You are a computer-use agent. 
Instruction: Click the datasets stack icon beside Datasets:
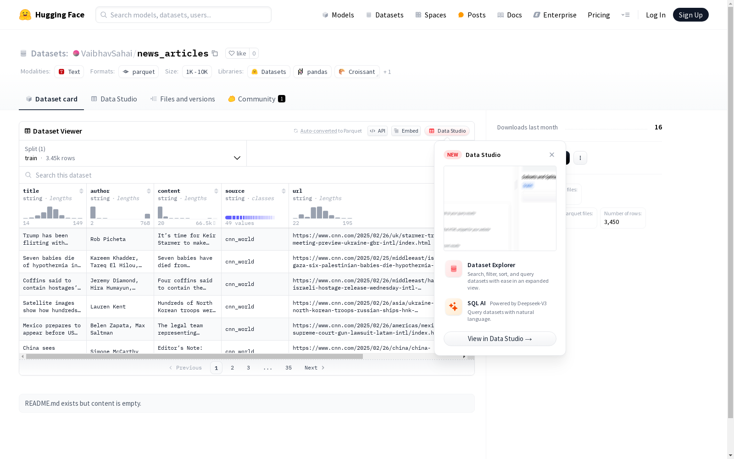pyautogui.click(x=23, y=54)
